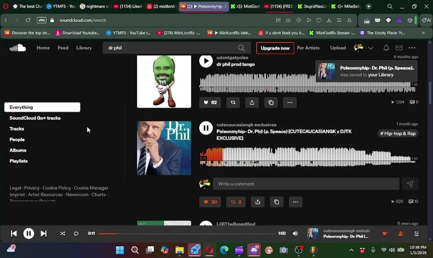Open the next-up queue in player bar

tap(416, 234)
